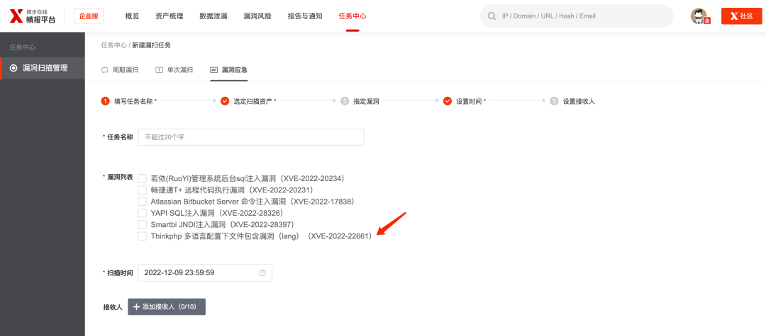Open the 数据泄漏 menu
The width and height of the screenshot is (766, 336).
213,16
